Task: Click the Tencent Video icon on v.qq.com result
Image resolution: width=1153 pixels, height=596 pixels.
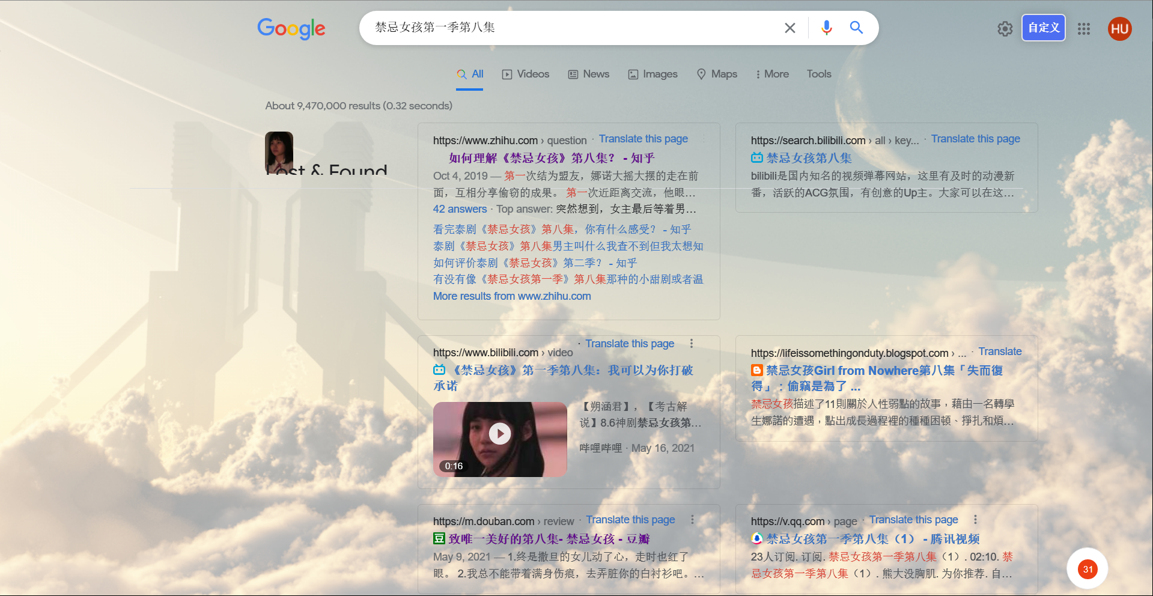Action: [756, 539]
